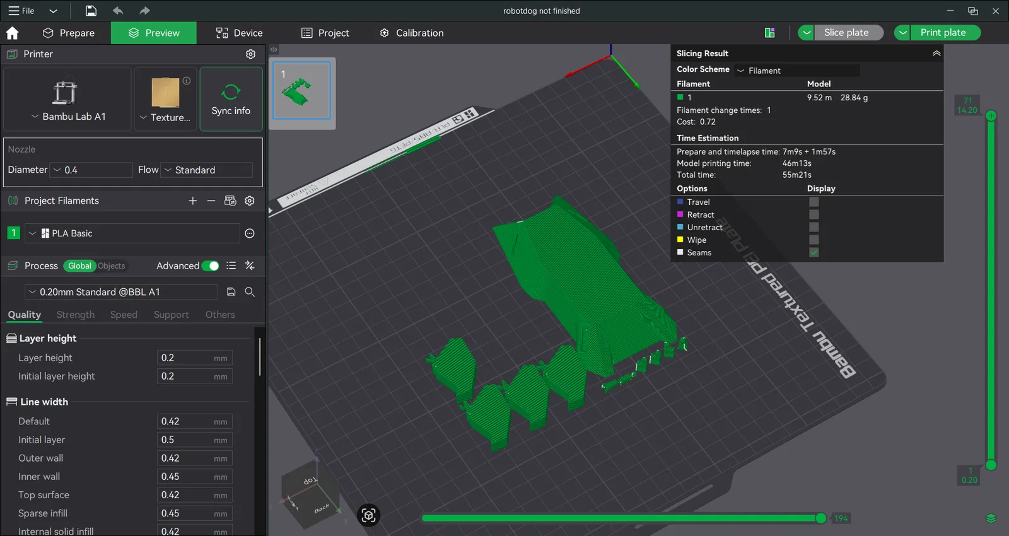The width and height of the screenshot is (1009, 536).
Task: Search process settings with magnifier icon
Action: 250,292
